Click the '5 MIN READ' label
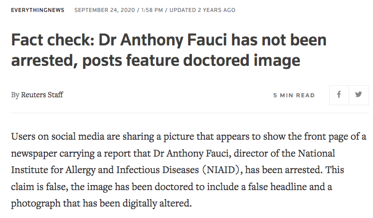 coord(294,95)
